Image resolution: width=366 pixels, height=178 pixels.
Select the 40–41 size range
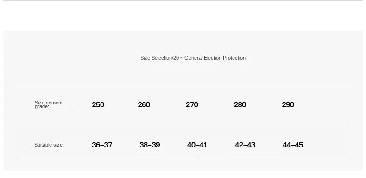(x=197, y=145)
